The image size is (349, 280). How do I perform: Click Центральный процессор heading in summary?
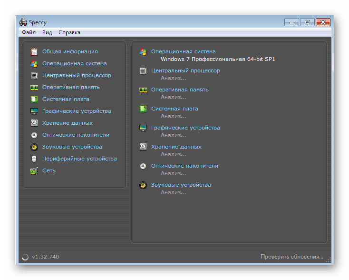click(185, 70)
